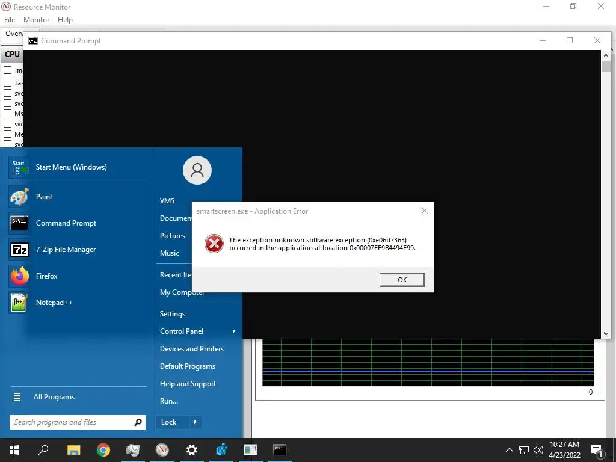The width and height of the screenshot is (616, 462).
Task: Switch to the monitor-with-graph taskbar app
Action: (133, 450)
